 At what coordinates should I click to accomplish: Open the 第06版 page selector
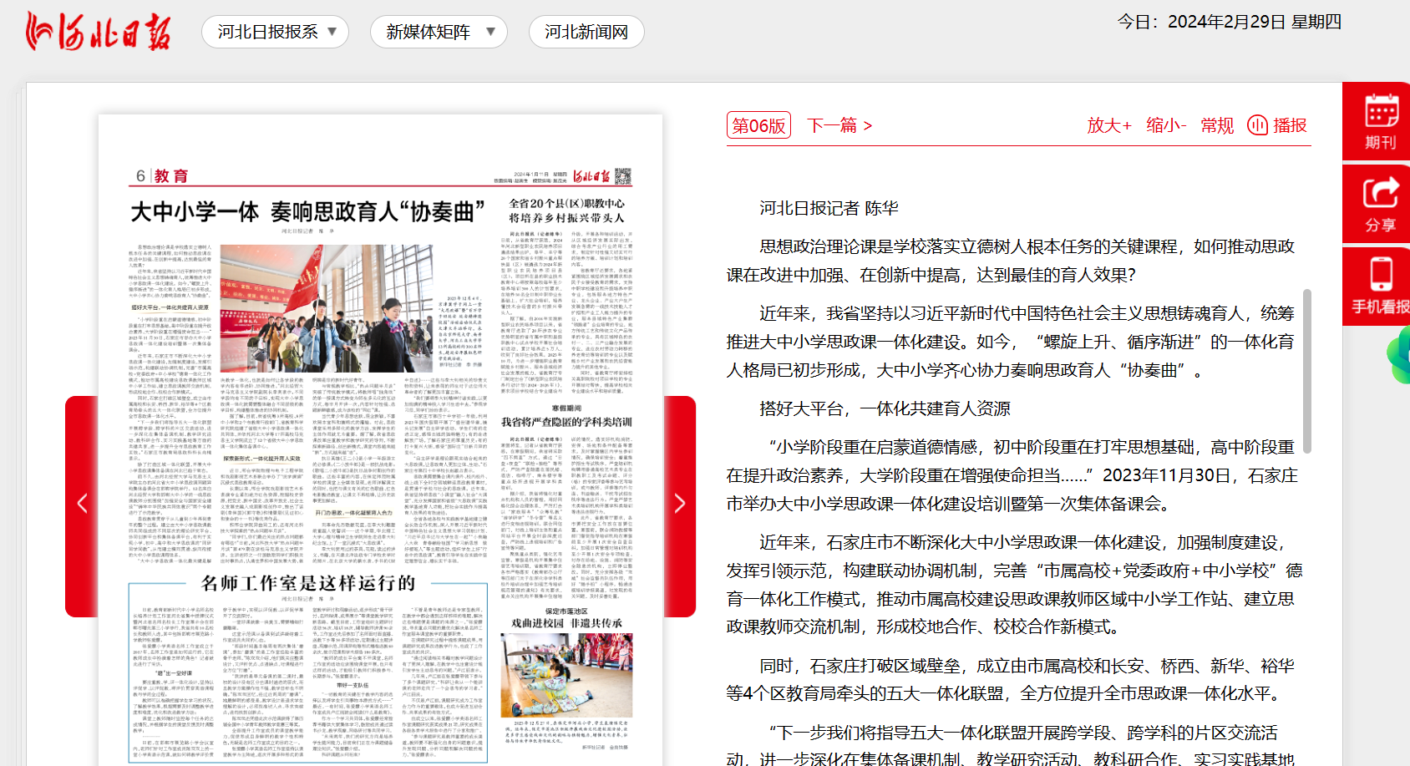758,125
